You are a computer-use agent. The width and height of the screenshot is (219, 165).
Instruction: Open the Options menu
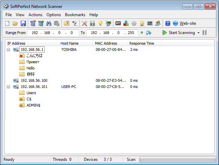coord(54,15)
